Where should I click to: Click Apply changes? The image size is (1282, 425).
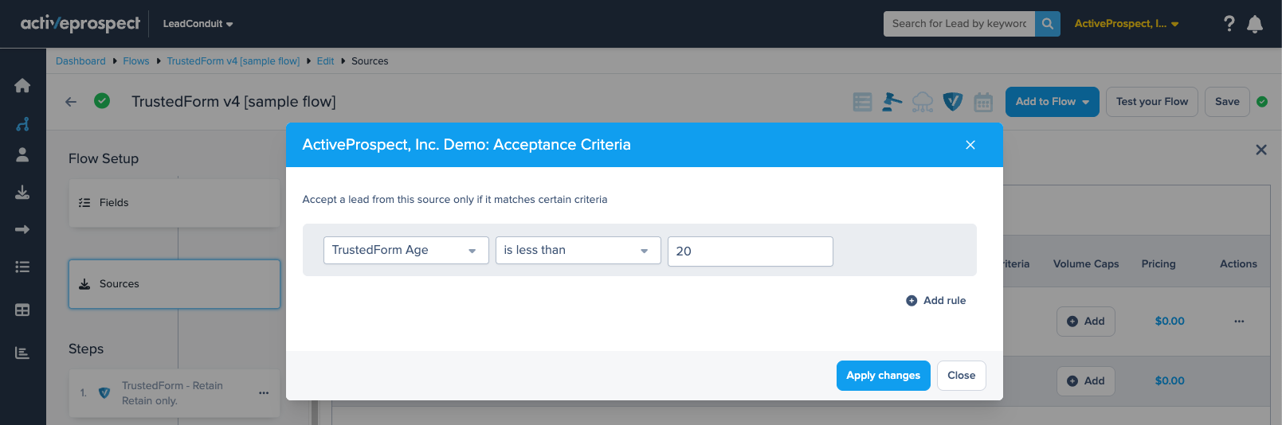(883, 376)
